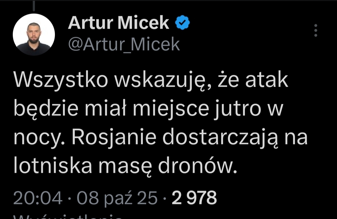Screen dimensions: 337x219
Task: Click the 08 paź 25 date
Action: tap(117, 197)
